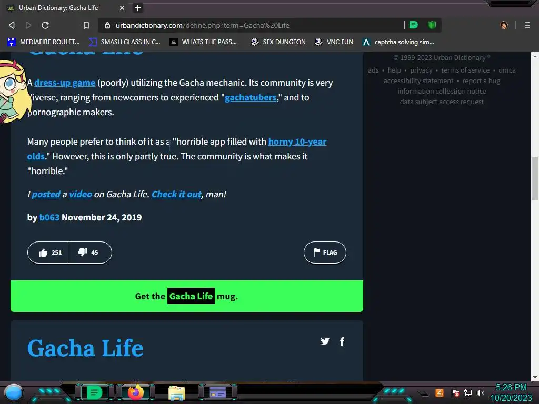539x404 pixels.
Task: Open the VNC FUN bookmark
Action: coord(334,42)
